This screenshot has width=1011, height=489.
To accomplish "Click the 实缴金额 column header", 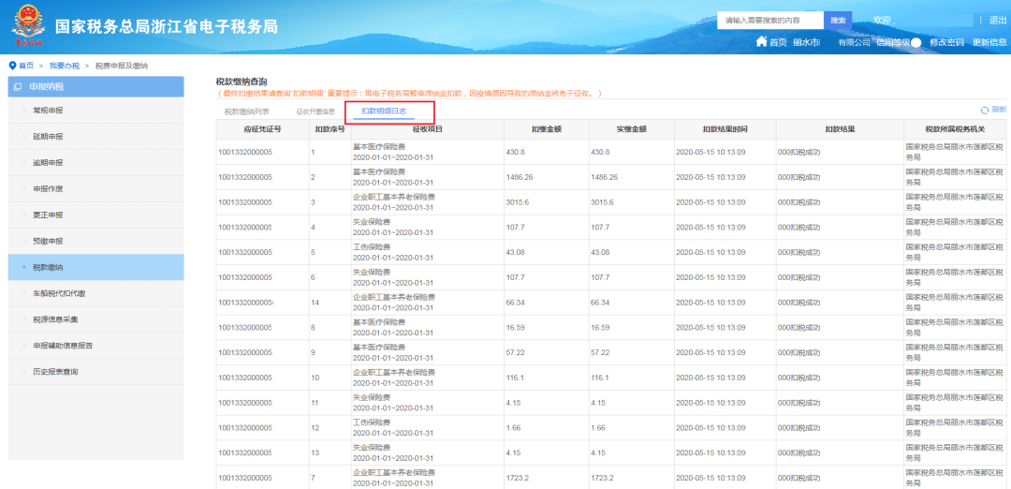I will click(631, 129).
